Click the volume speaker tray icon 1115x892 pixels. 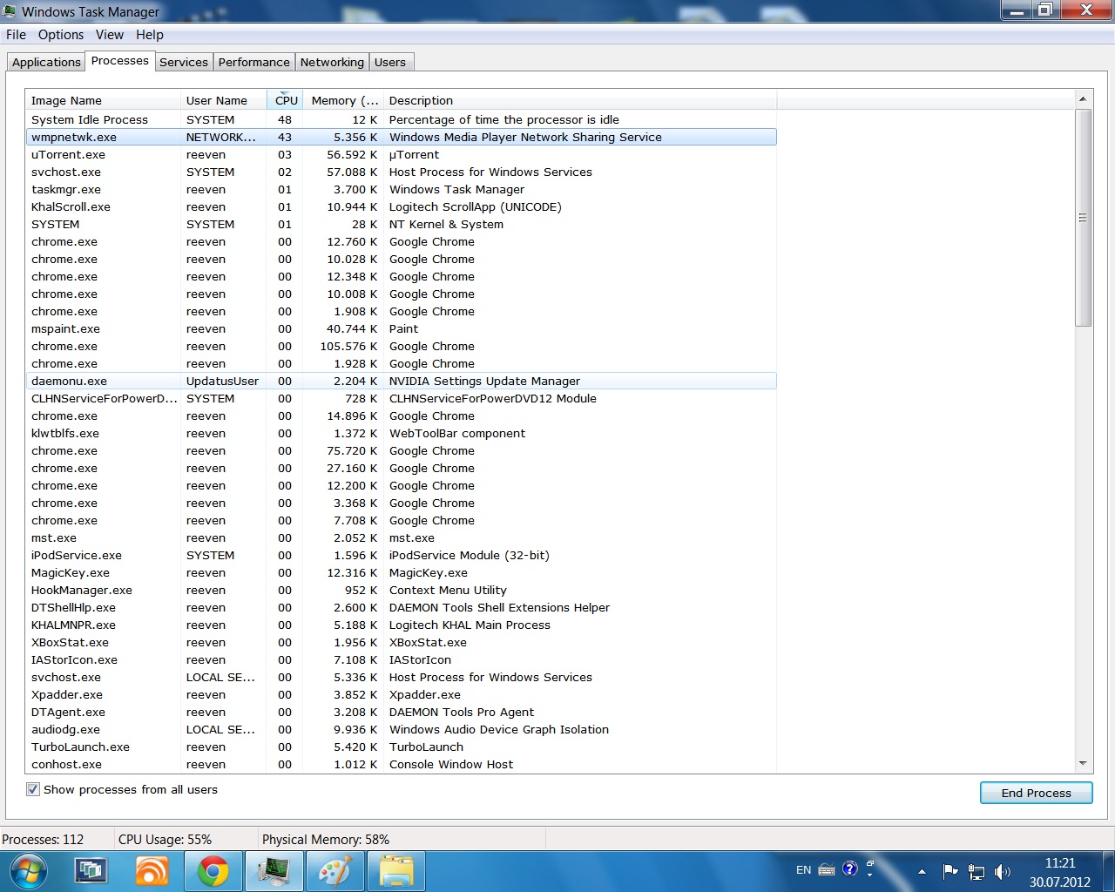click(1003, 871)
